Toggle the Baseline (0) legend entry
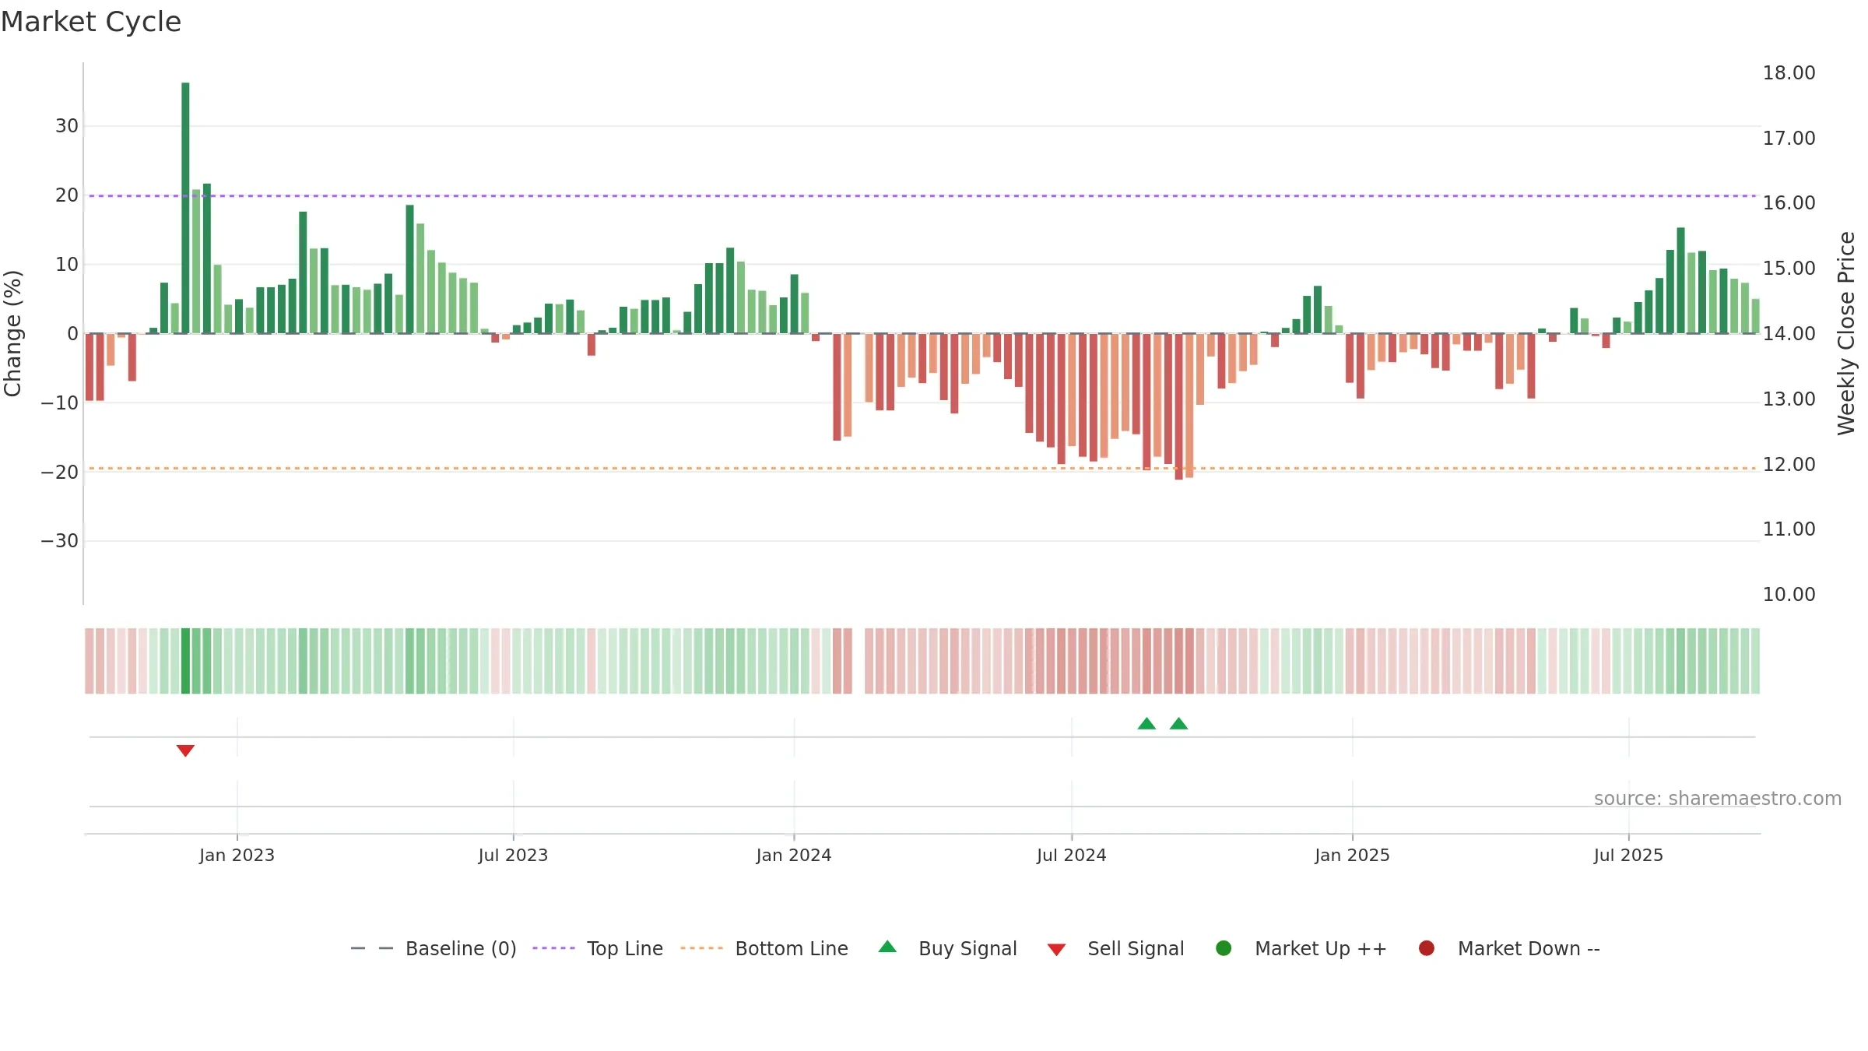 coord(434,948)
